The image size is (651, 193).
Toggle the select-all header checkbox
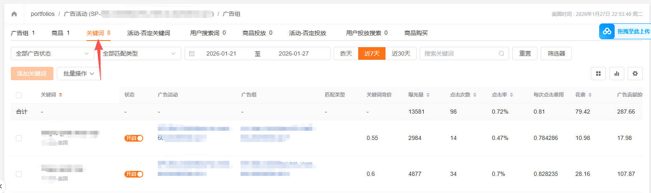tap(19, 95)
